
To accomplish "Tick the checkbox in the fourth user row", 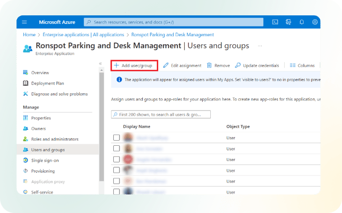I will click(116, 170).
